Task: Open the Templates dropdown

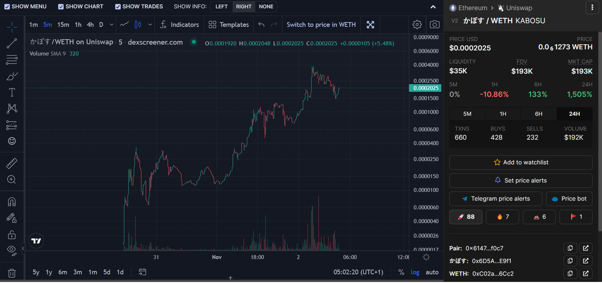Action: (229, 25)
